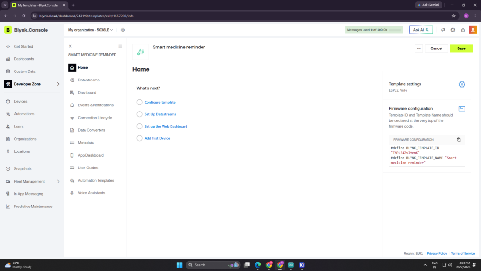Select Home tab in template menu
The image size is (481, 271).
83,68
